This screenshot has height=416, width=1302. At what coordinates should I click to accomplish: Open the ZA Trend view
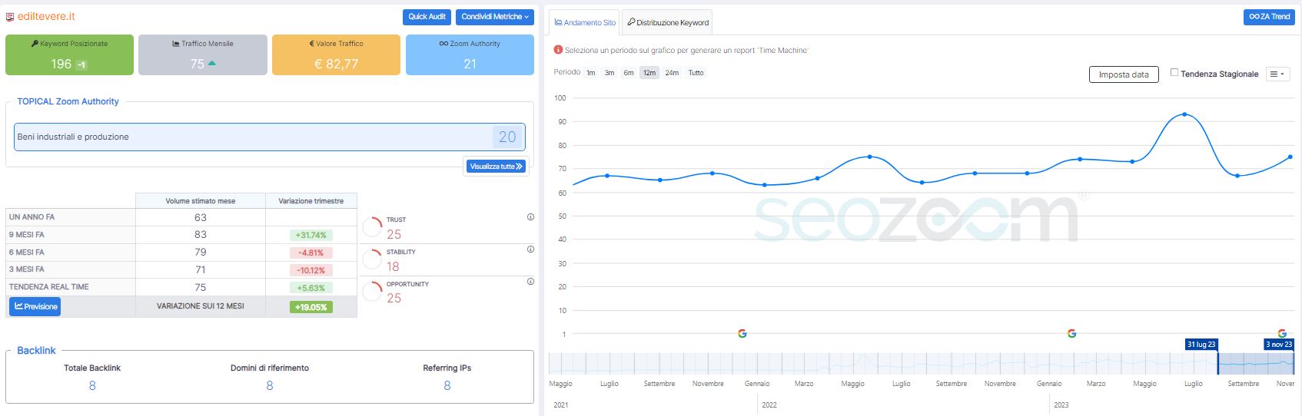pyautogui.click(x=1269, y=17)
